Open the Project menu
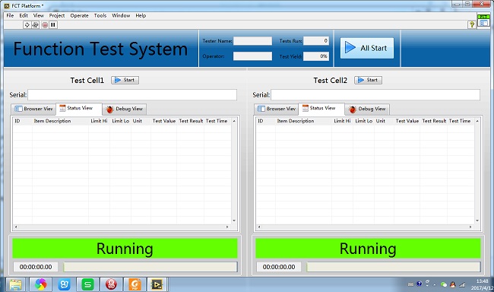Screen dimensions: 494x292 [x=57, y=15]
